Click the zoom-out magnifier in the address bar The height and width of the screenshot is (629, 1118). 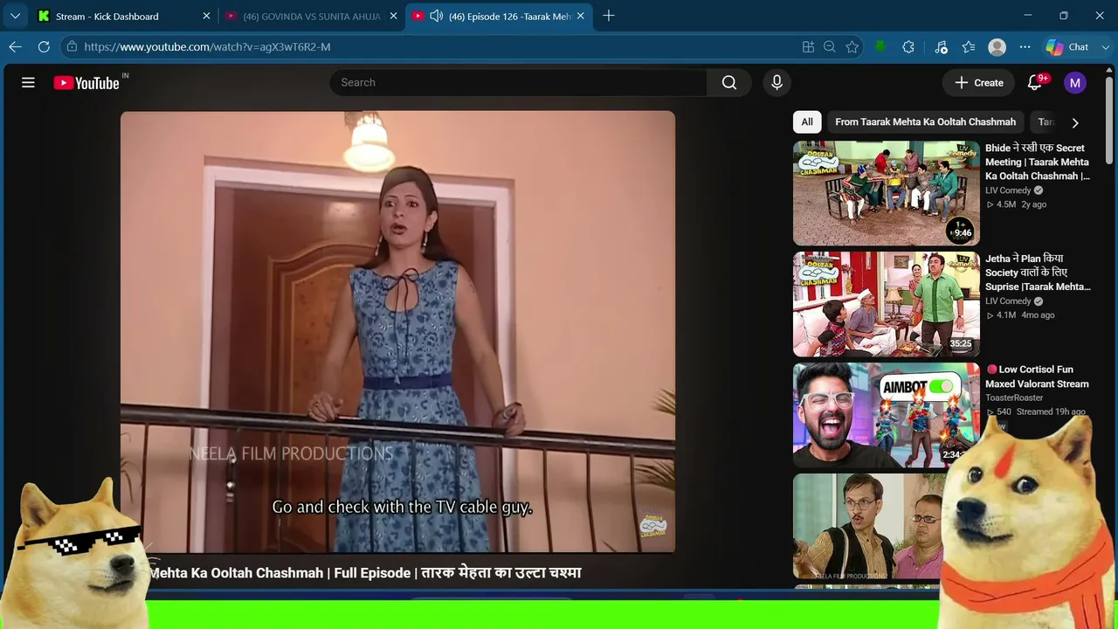(830, 47)
